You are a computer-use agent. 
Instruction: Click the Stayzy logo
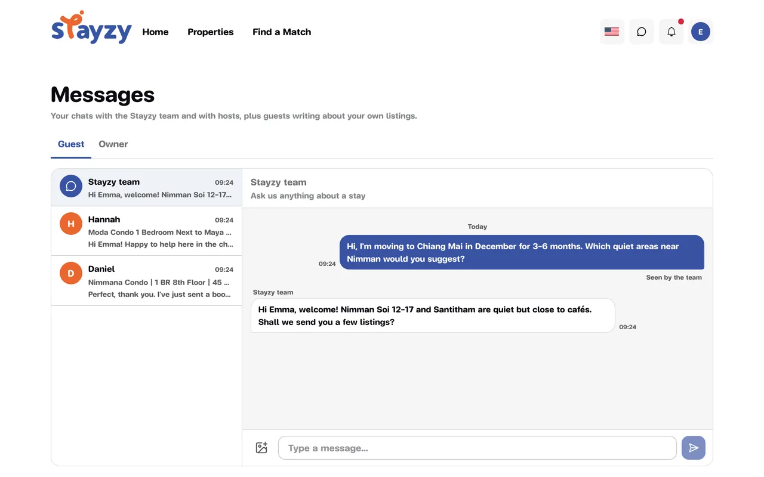tap(91, 27)
